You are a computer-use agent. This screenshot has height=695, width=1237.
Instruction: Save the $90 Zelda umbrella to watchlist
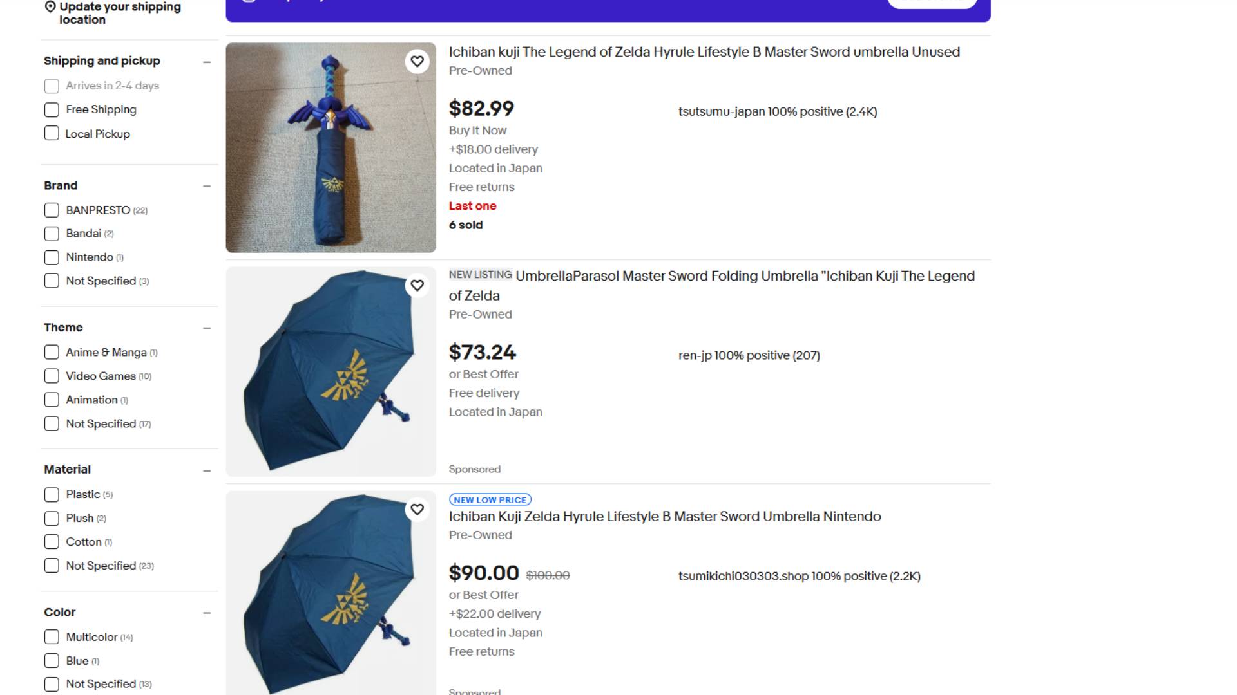(x=417, y=508)
